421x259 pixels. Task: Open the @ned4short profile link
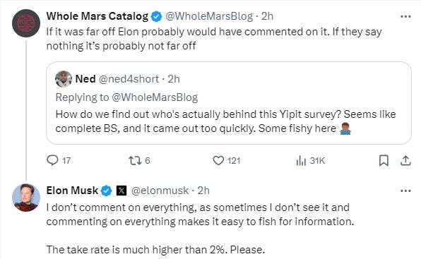(x=129, y=79)
